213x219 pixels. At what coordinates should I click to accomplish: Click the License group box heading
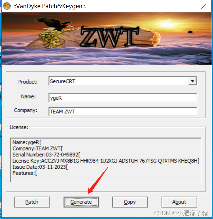pos(19,127)
